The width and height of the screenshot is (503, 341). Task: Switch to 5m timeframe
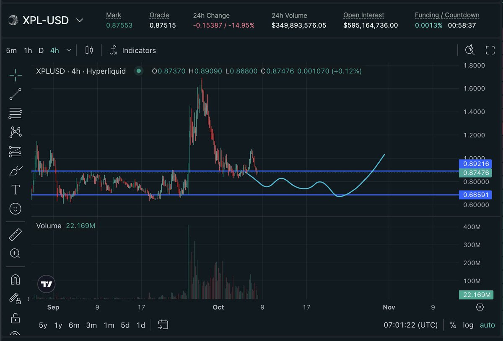tap(11, 50)
